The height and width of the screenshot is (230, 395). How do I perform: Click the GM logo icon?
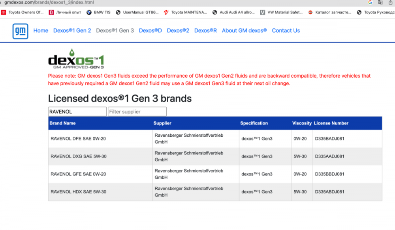click(x=20, y=31)
